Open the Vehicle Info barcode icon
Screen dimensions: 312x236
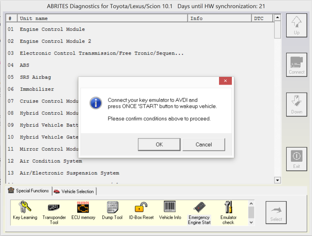[170, 210]
